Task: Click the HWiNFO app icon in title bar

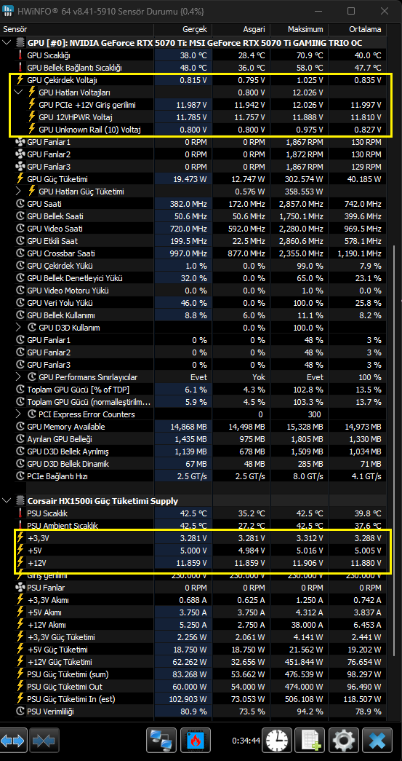Action: coord(9,11)
